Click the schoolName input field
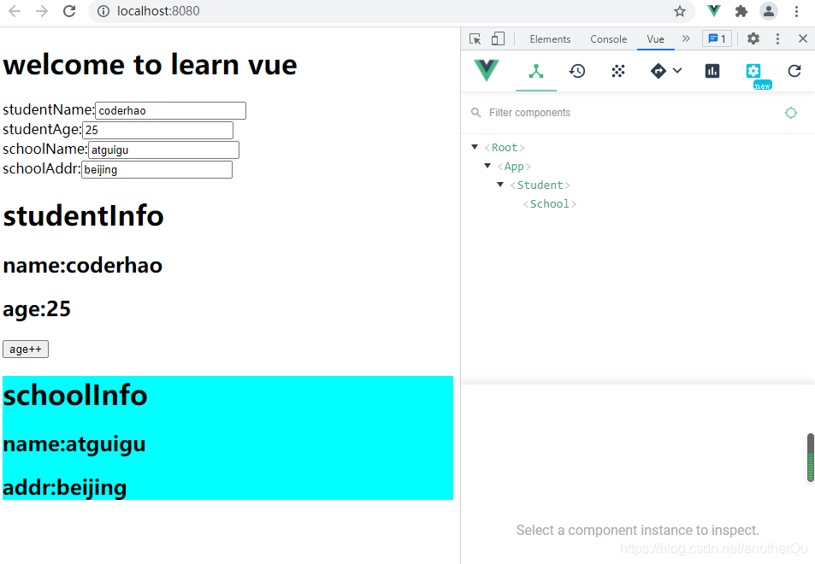 click(x=163, y=150)
